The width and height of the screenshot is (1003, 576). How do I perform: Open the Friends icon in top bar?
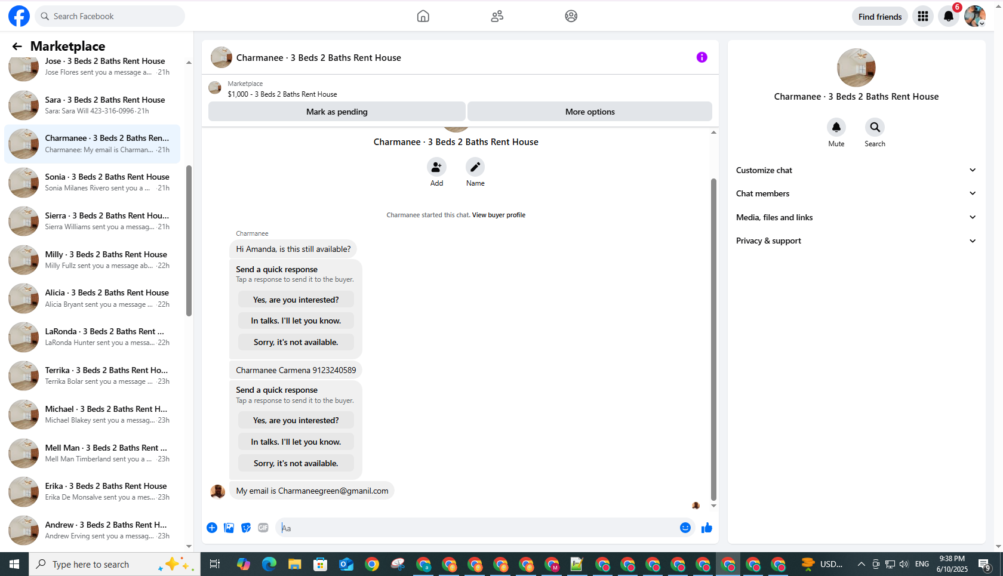(x=497, y=16)
